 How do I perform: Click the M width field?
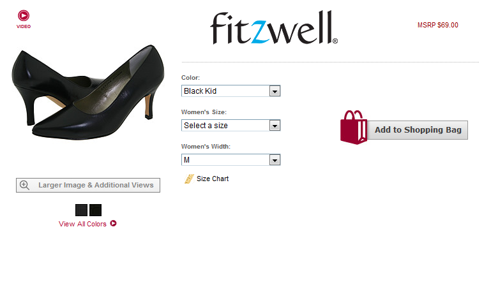[231, 160]
